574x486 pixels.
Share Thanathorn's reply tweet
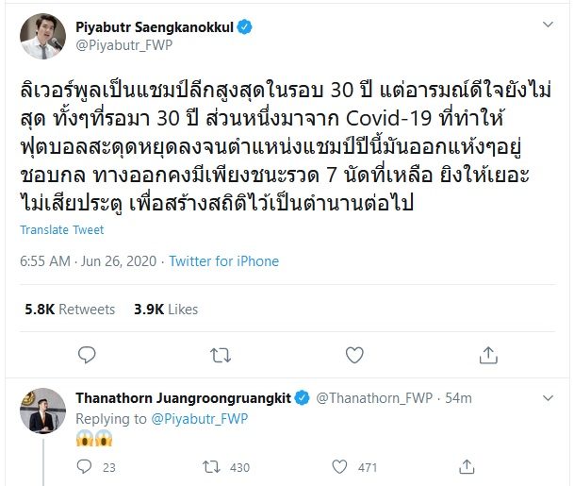[x=467, y=466]
